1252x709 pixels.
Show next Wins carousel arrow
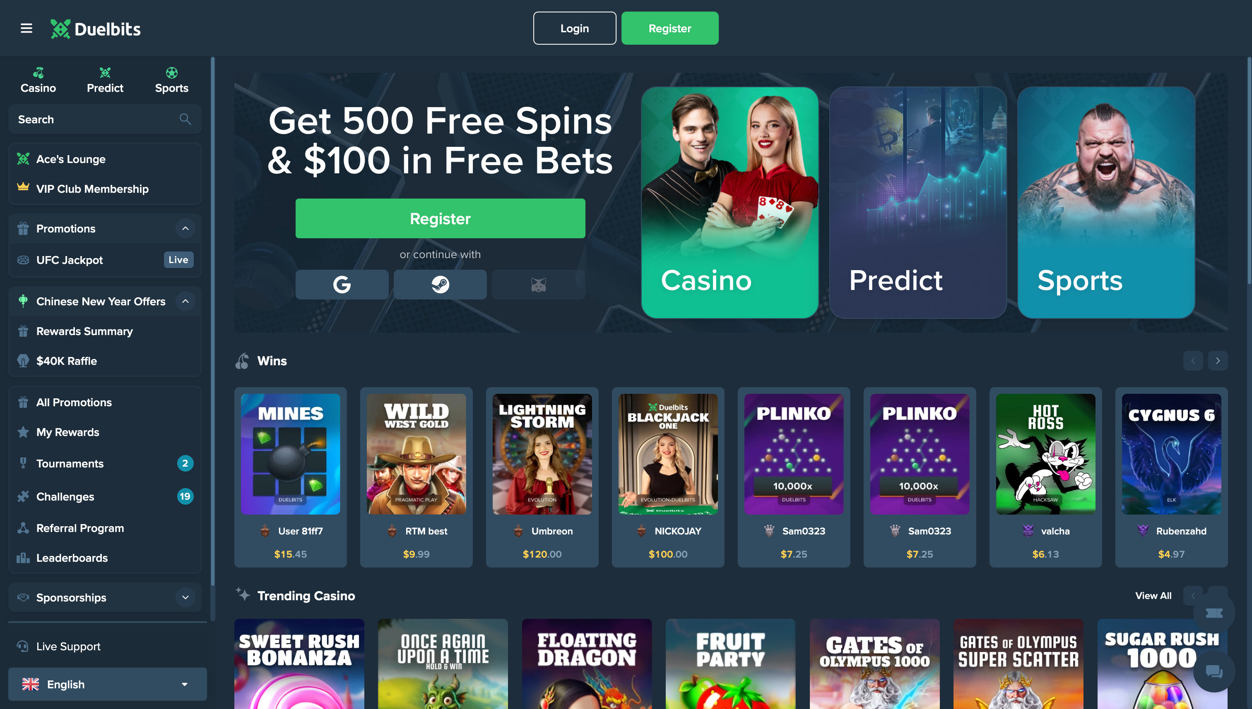pos(1217,361)
